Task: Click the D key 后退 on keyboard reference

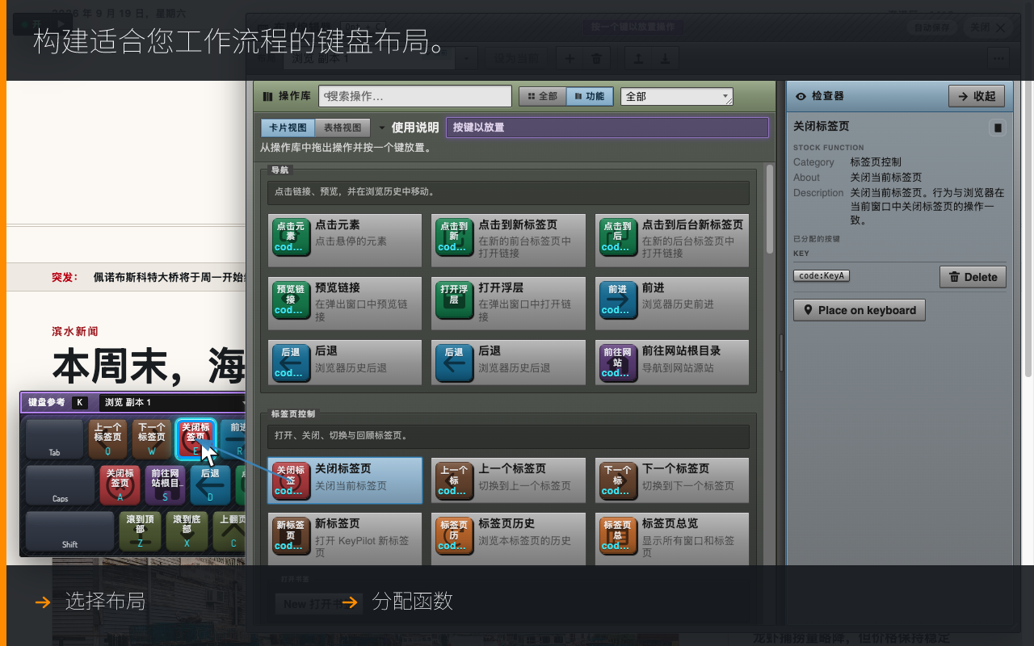Action: coord(210,485)
